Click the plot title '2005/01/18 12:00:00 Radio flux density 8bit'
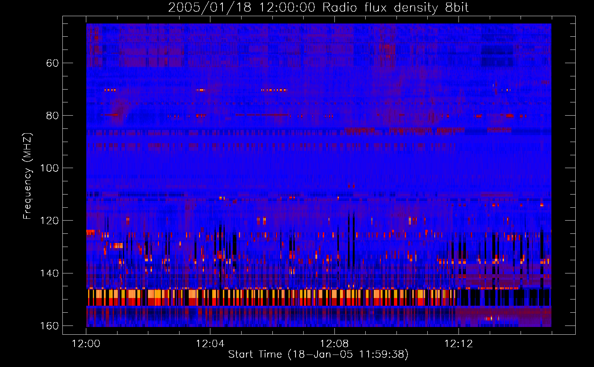 pyautogui.click(x=318, y=7)
